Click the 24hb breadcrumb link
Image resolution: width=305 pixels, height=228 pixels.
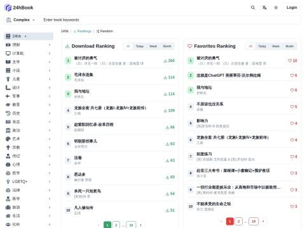click(65, 31)
